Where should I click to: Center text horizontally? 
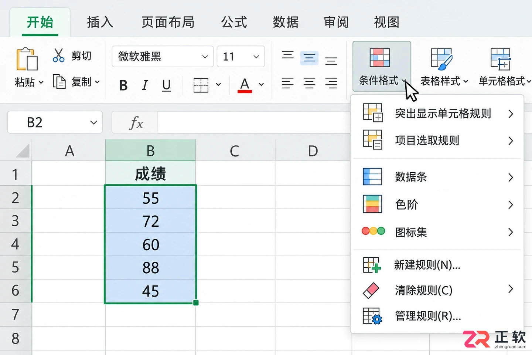coord(309,83)
